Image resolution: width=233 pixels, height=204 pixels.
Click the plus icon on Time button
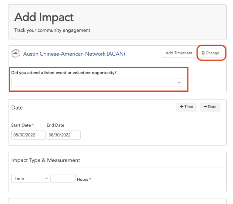click(182, 107)
